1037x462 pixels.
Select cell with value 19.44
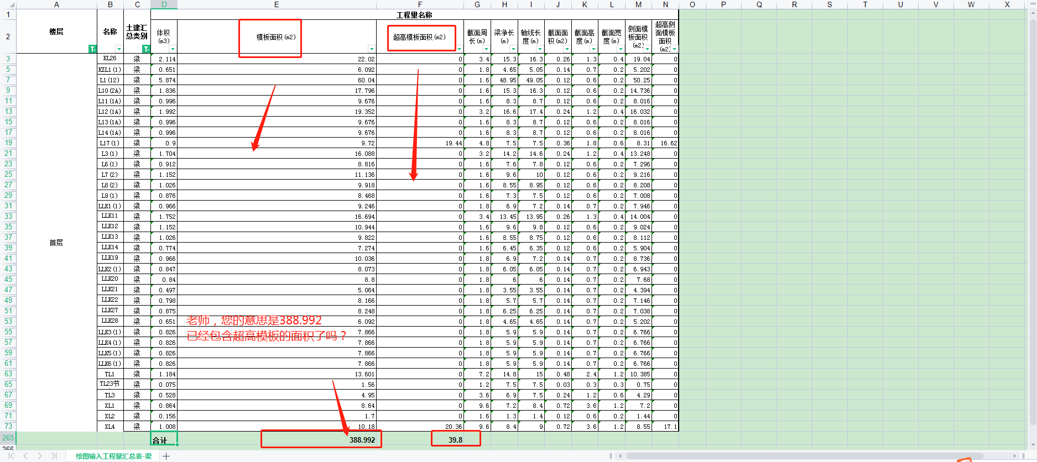pos(420,143)
